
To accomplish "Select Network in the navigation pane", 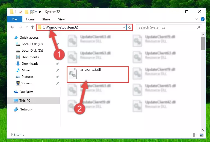I will [x=26, y=109].
